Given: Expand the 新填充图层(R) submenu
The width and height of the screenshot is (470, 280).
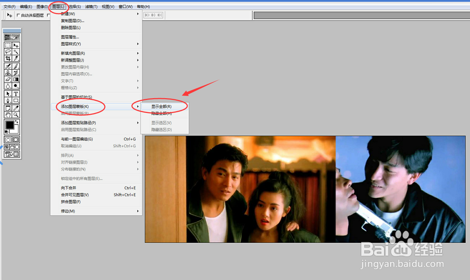Looking at the screenshot, I should 96,53.
